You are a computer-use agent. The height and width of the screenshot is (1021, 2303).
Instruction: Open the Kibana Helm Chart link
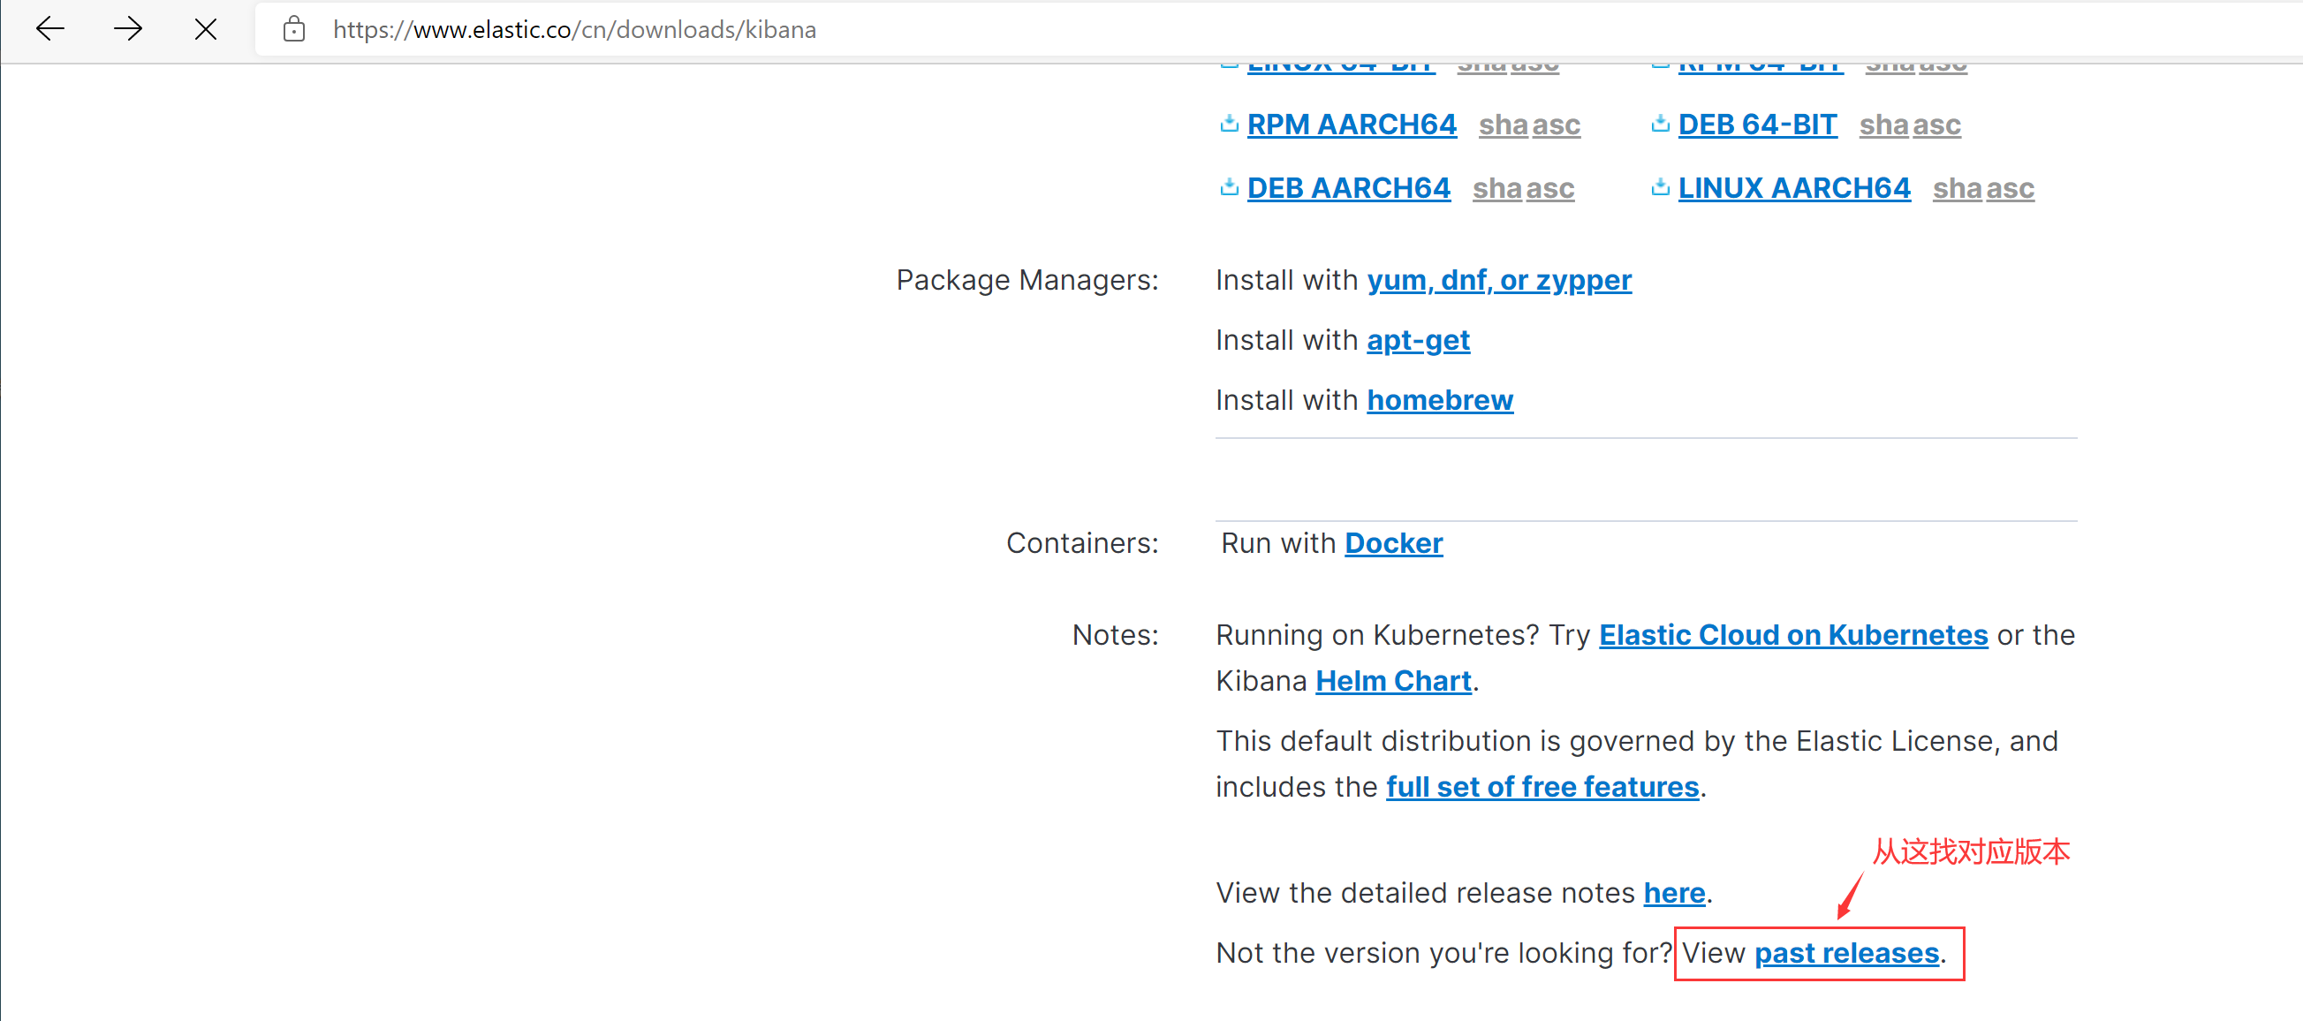[x=1393, y=682]
